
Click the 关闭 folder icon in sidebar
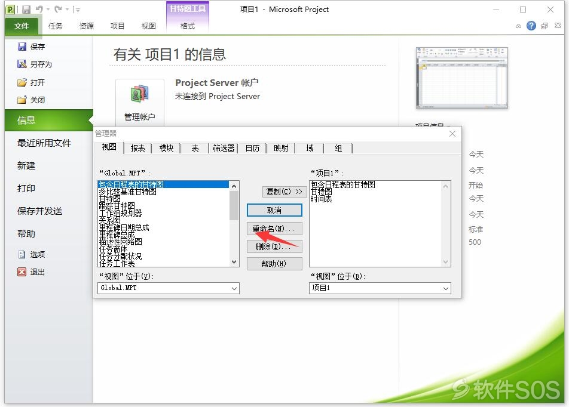click(22, 100)
